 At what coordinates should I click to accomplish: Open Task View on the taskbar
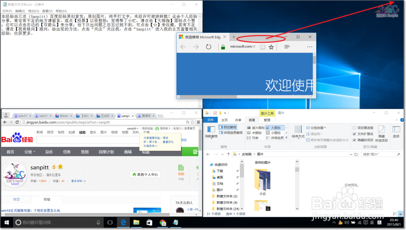110,223
